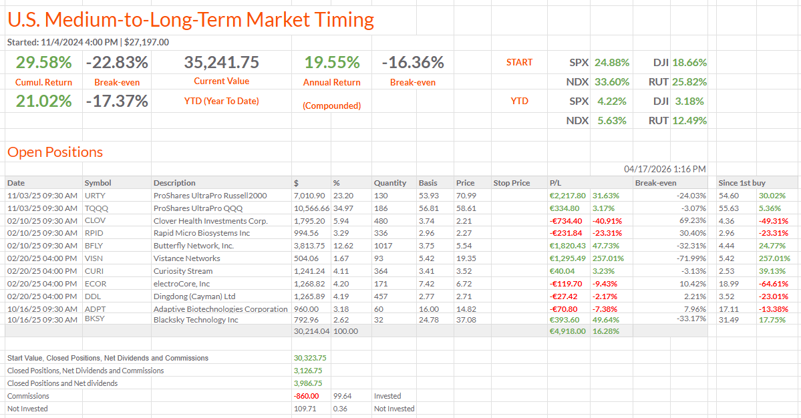Click the 35,241.75 current value cell
The height and width of the screenshot is (418, 801).
221,62
